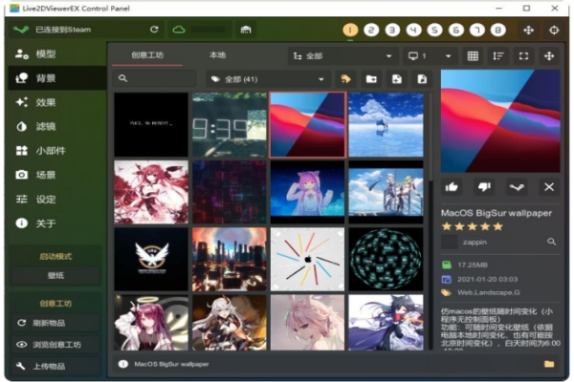Click the import file icon

397,79
